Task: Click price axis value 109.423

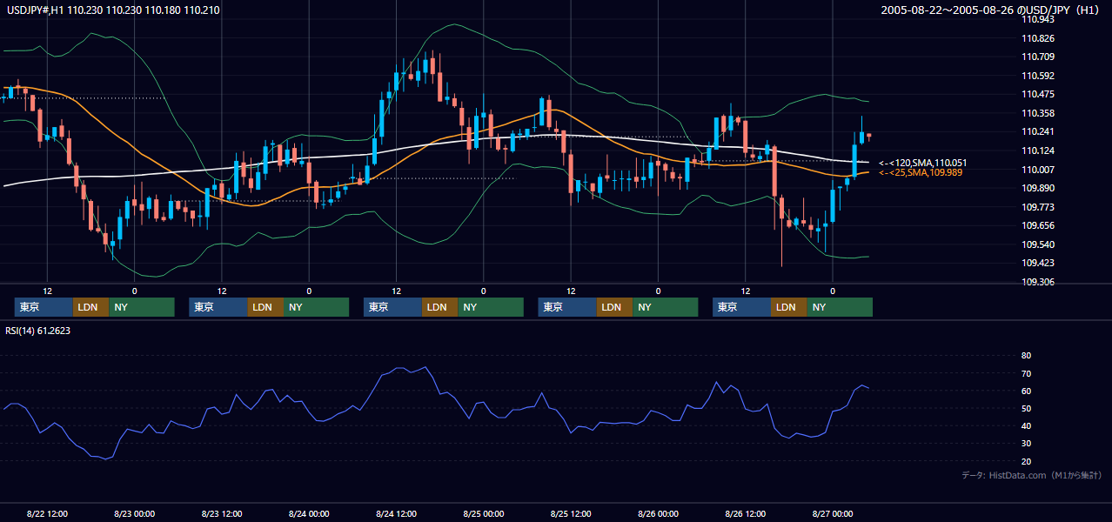Action: pos(1038,264)
